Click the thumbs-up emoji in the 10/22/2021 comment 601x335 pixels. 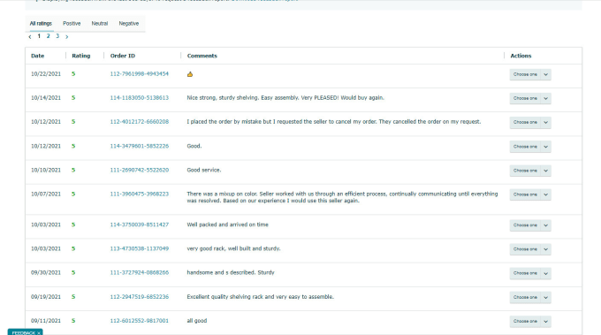coord(190,74)
